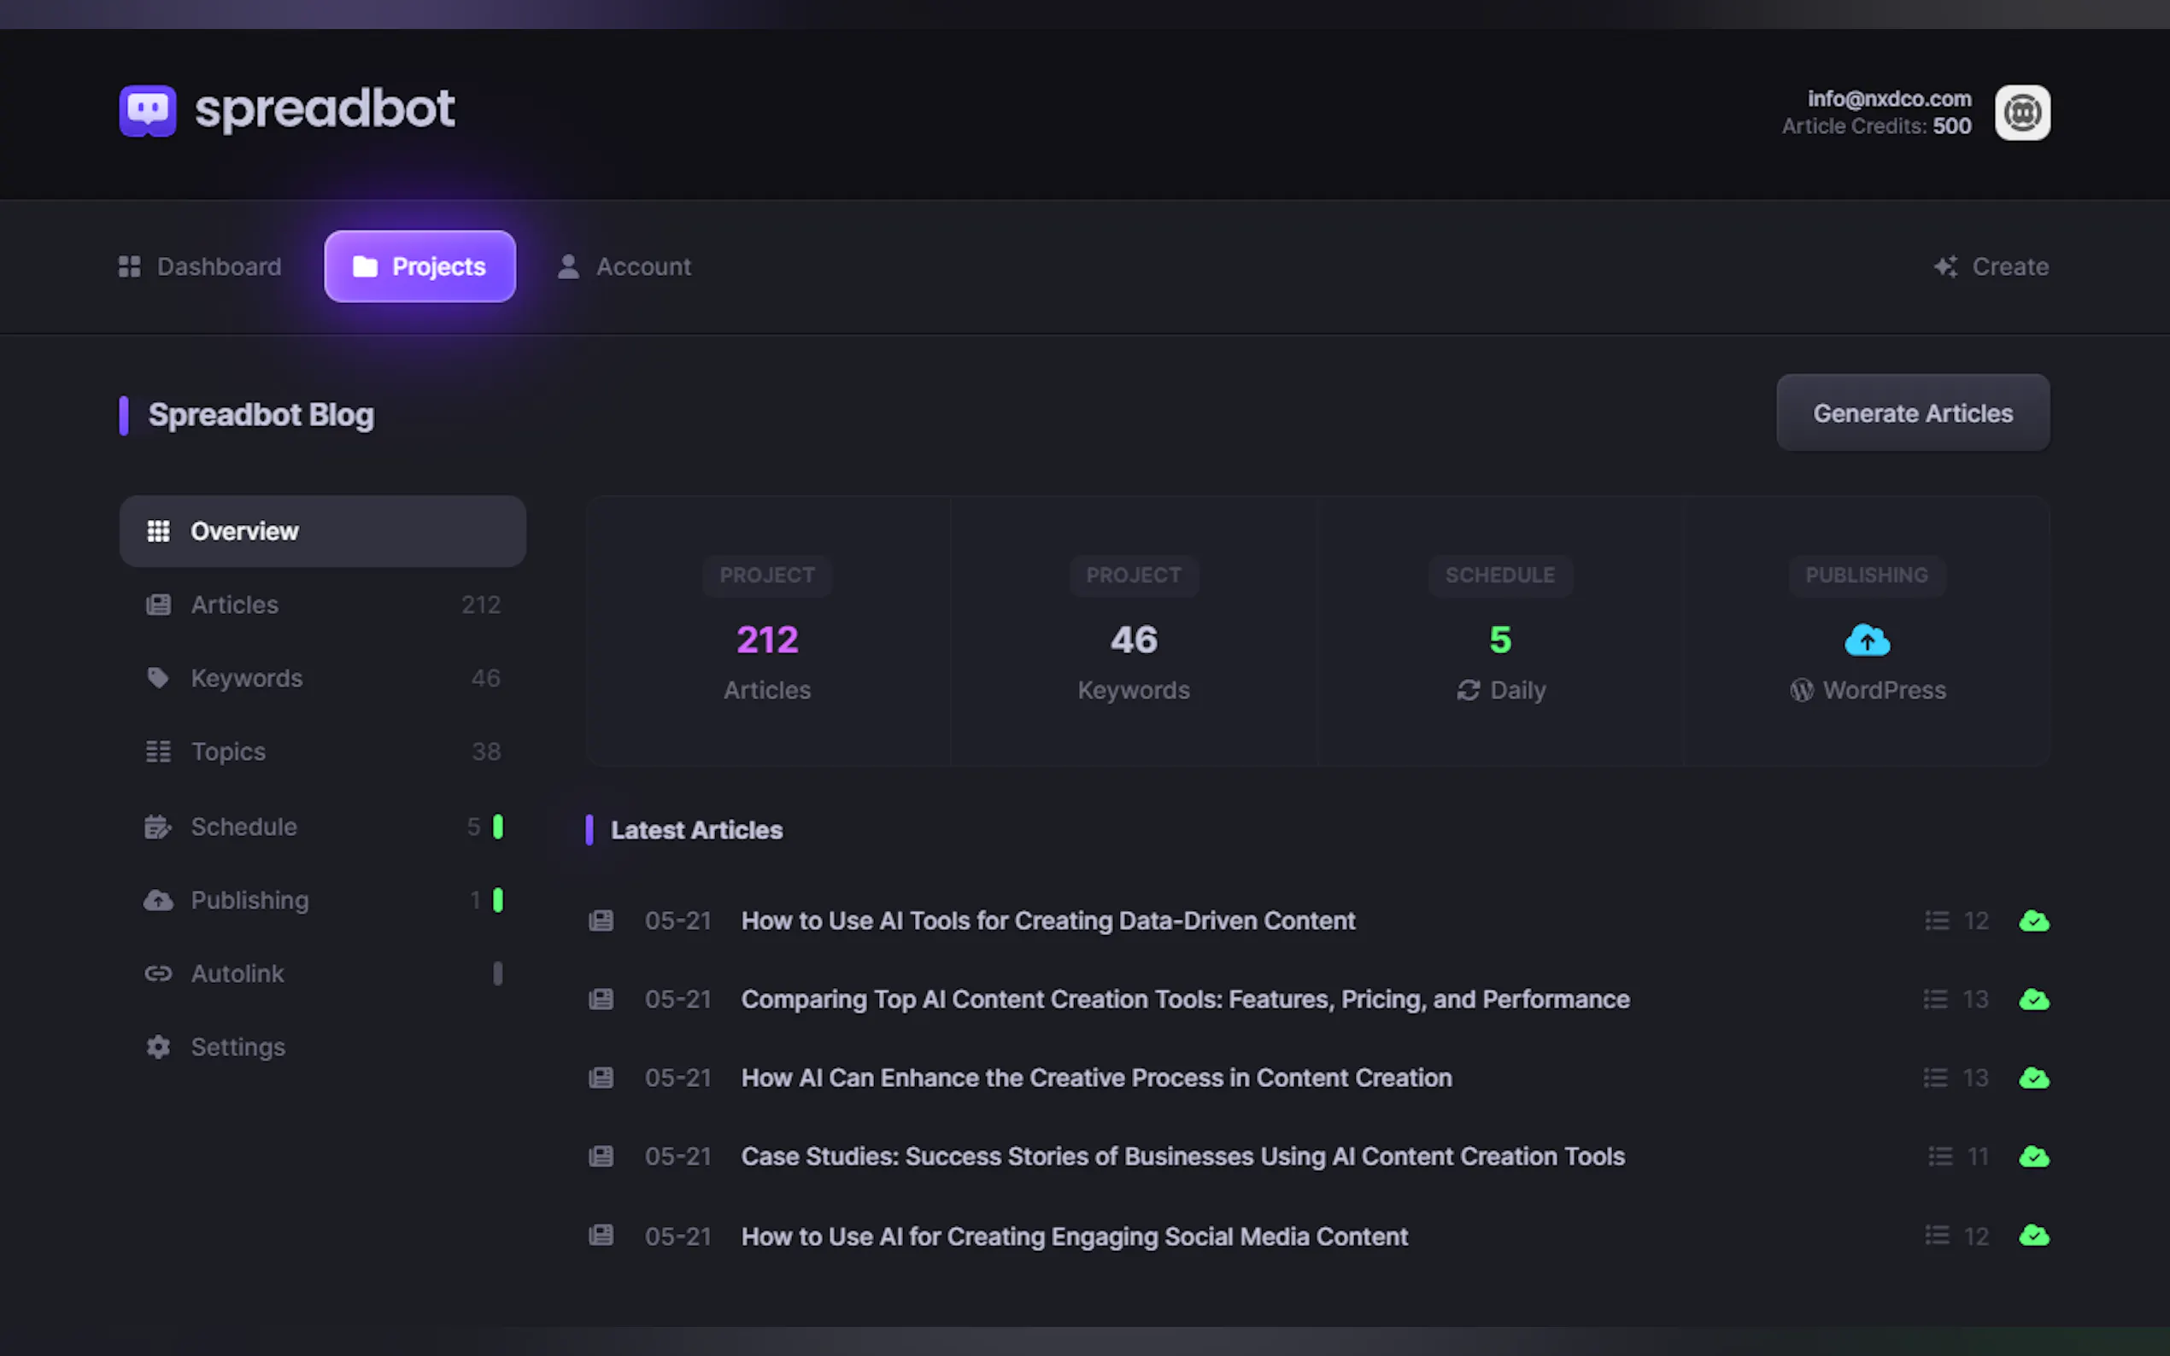The image size is (2170, 1356).
Task: Open article How AI Can Enhance Creative Process
Action: (x=1095, y=1078)
